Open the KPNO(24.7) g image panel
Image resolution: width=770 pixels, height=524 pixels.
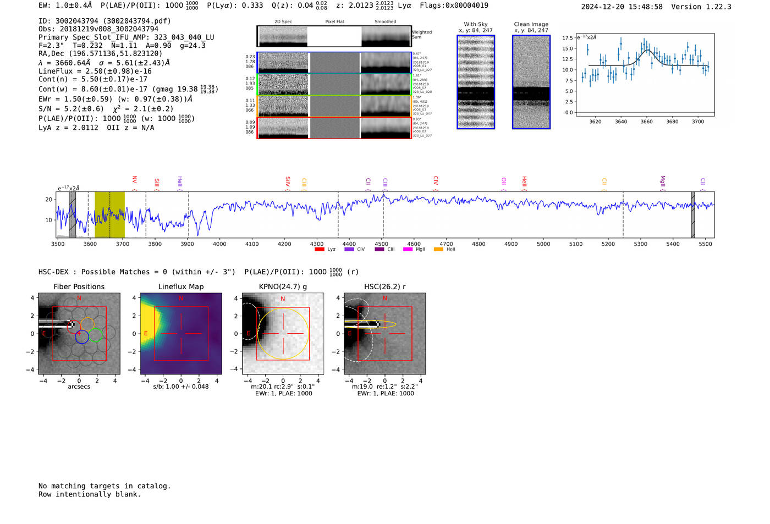[283, 334]
